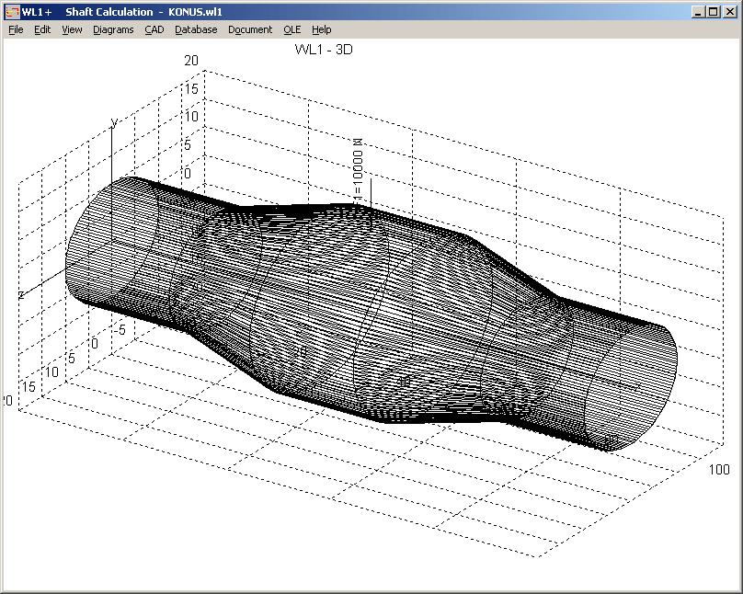Open the Help menu
743x594 pixels.
click(321, 29)
